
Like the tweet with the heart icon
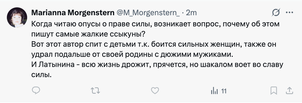[155, 91]
